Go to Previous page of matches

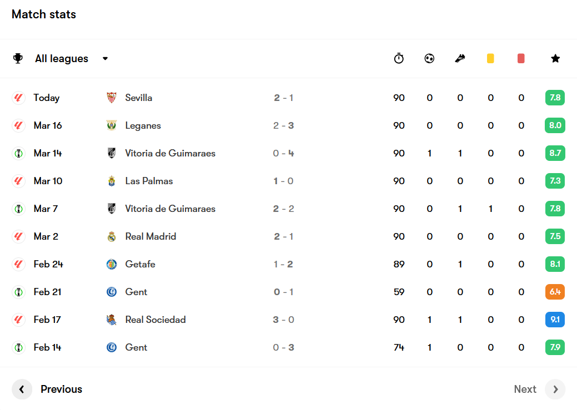[x=47, y=389]
